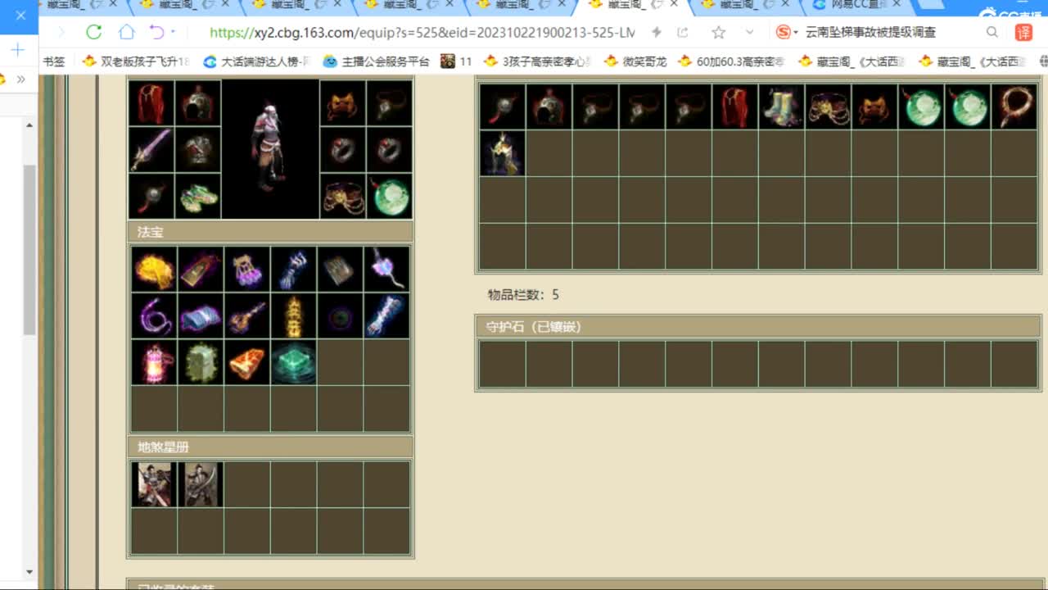The height and width of the screenshot is (590, 1048).
Task: Click the lightning speed mode icon
Action: tap(656, 33)
